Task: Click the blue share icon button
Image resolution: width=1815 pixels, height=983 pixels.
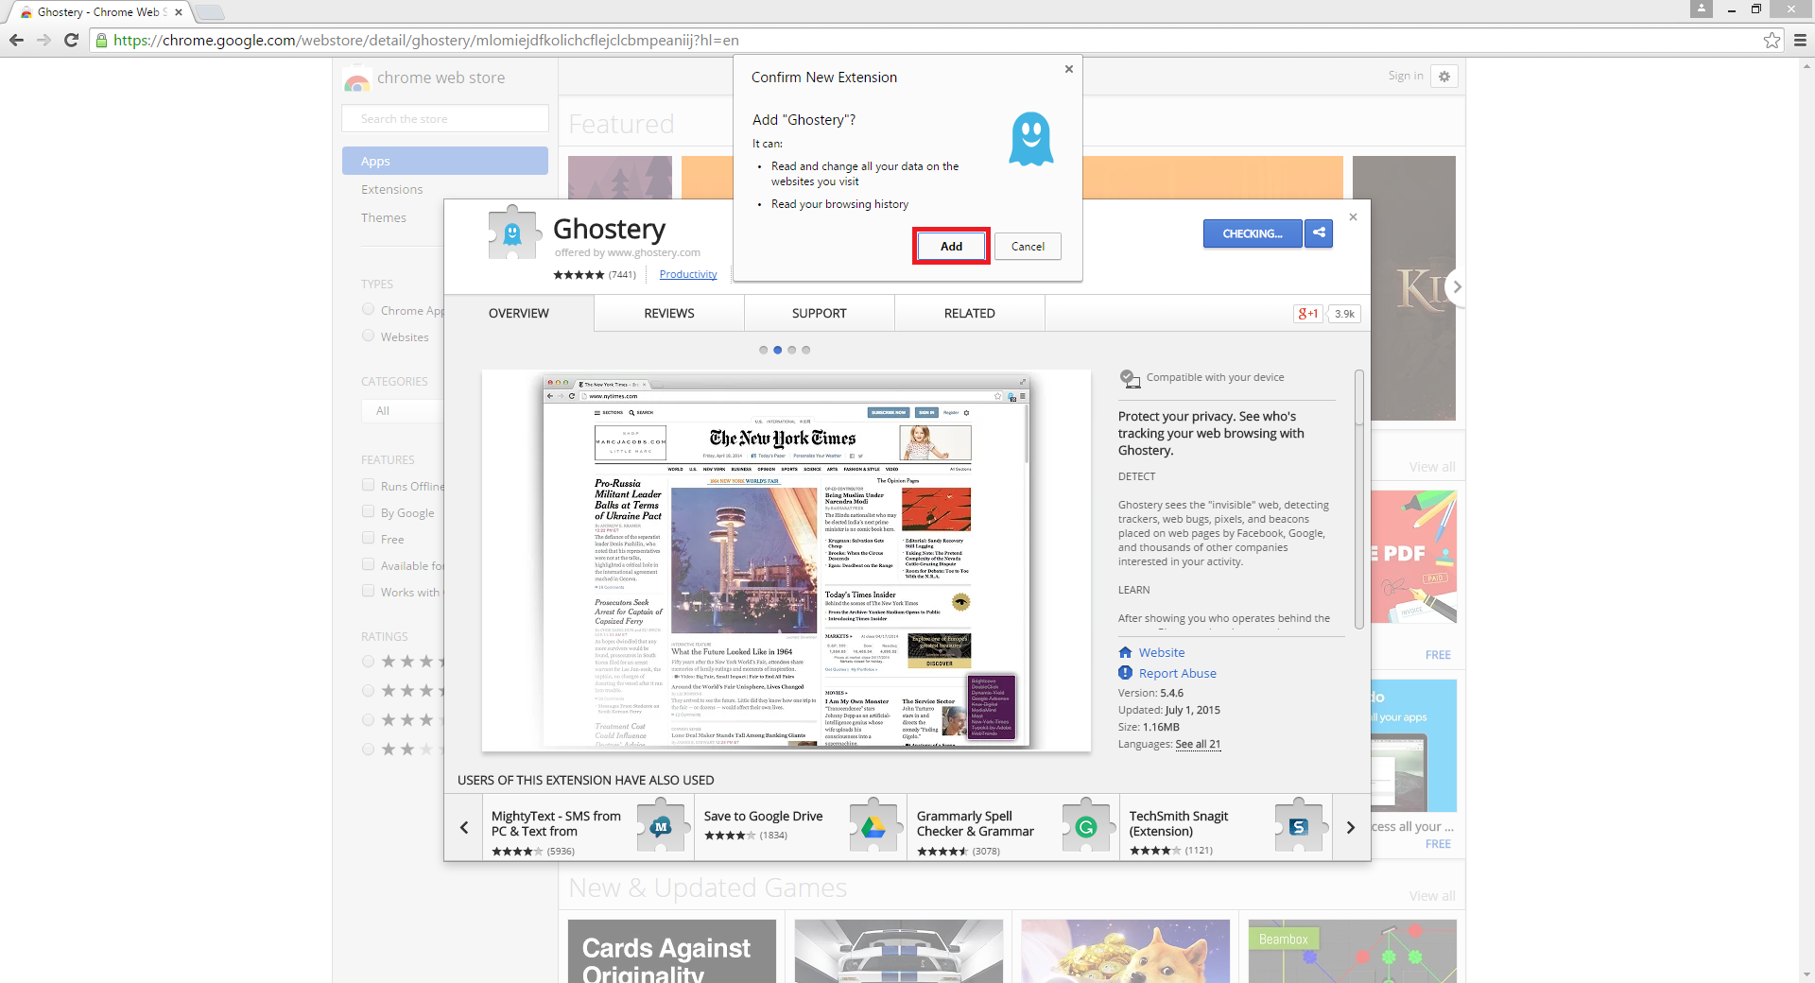Action: tap(1319, 233)
